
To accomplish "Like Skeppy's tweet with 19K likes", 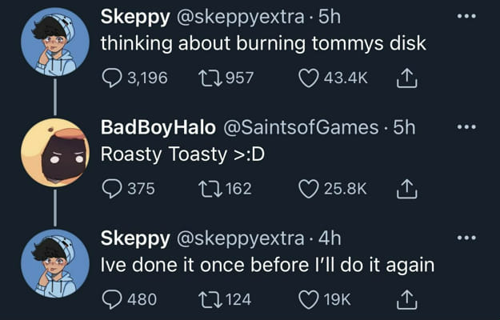I will coord(308,299).
